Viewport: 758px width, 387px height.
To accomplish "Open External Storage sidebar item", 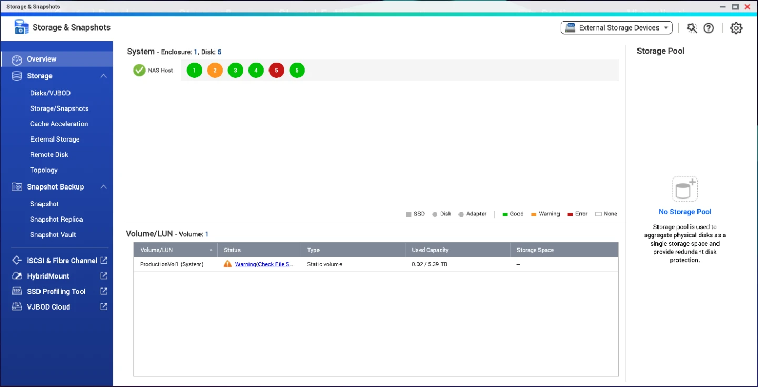I will coord(55,139).
